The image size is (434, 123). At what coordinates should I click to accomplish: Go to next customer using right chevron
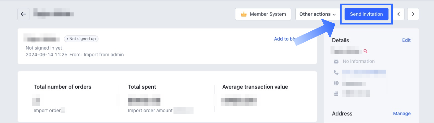[413, 14]
